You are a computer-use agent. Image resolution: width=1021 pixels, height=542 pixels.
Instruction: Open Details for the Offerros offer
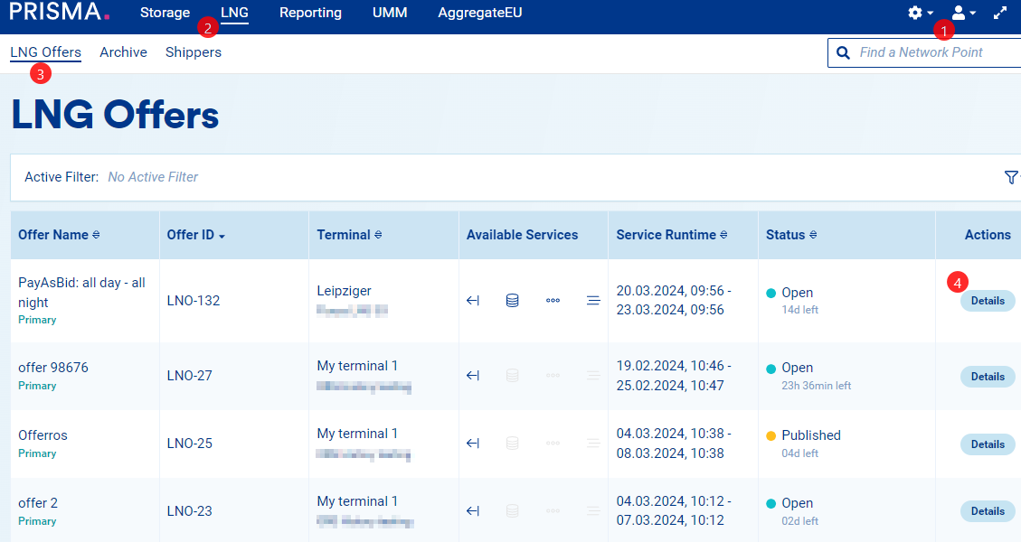988,444
